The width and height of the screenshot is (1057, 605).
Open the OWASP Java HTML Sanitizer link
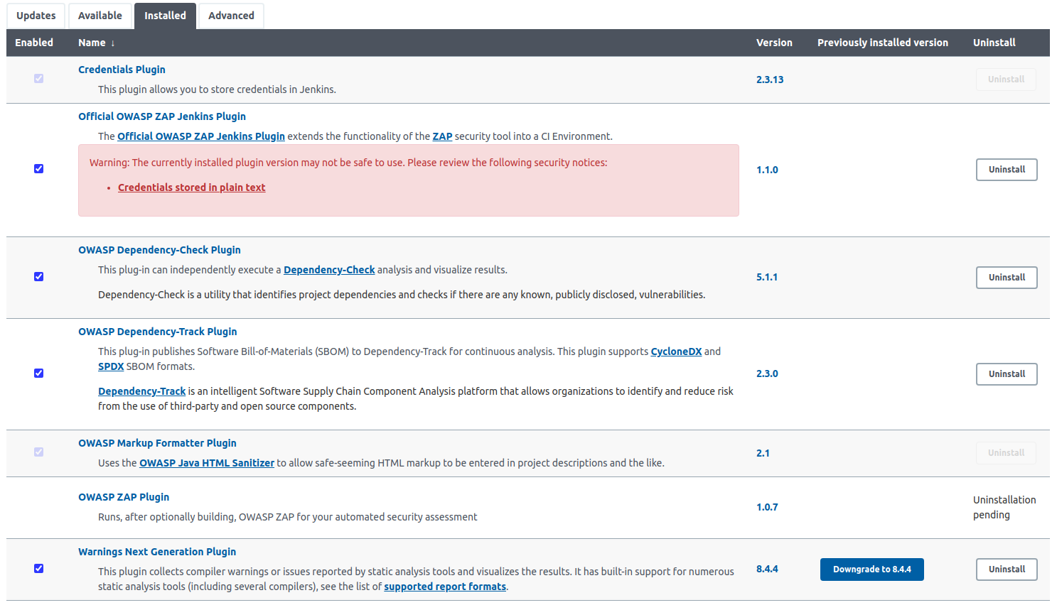pos(207,463)
